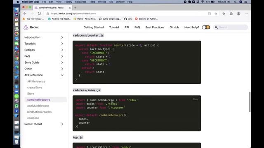The width and height of the screenshot is (264, 148).
Task: Open bindActionCreators in sidebar
Action: (40, 112)
